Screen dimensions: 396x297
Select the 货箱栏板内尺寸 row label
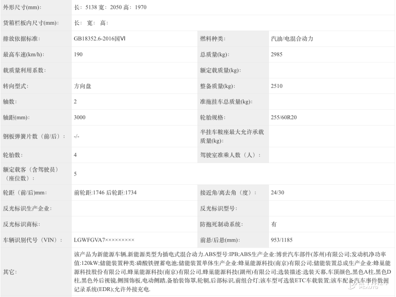(31, 23)
